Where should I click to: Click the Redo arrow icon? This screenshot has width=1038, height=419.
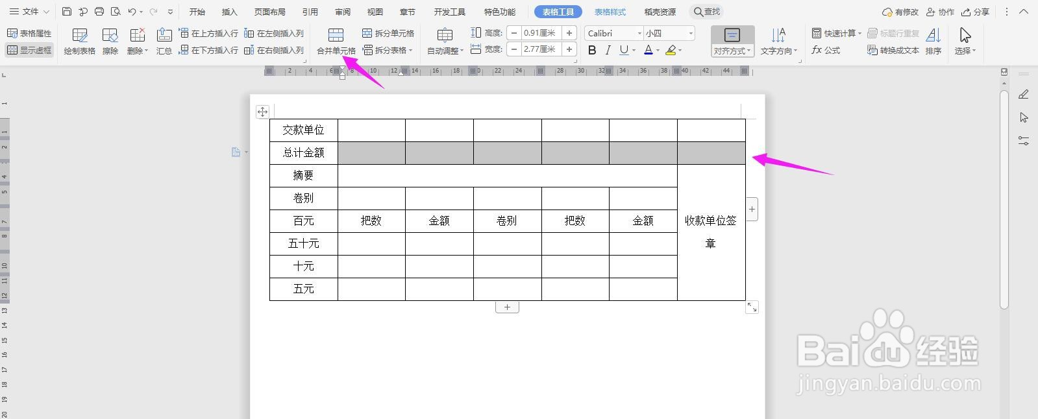pos(154,12)
